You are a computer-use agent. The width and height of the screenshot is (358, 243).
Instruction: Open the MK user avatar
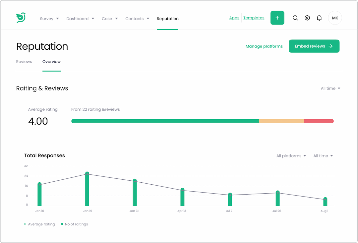[x=335, y=18]
